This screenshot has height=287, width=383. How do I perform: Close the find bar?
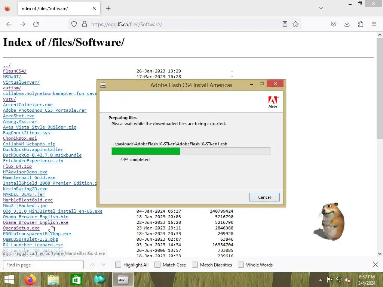tap(376, 265)
